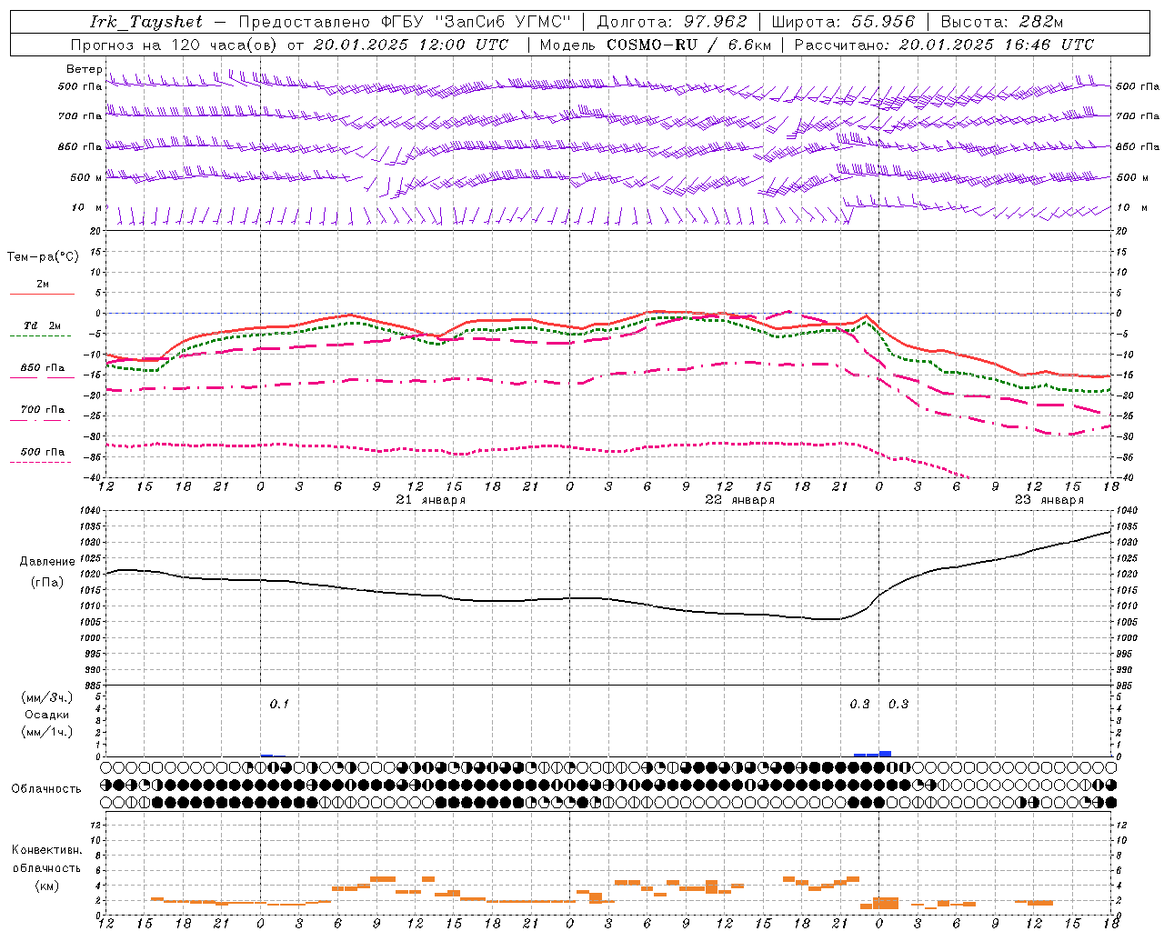
Task: Click the 985 pressure axis label on the left
Action: pyautogui.click(x=94, y=686)
